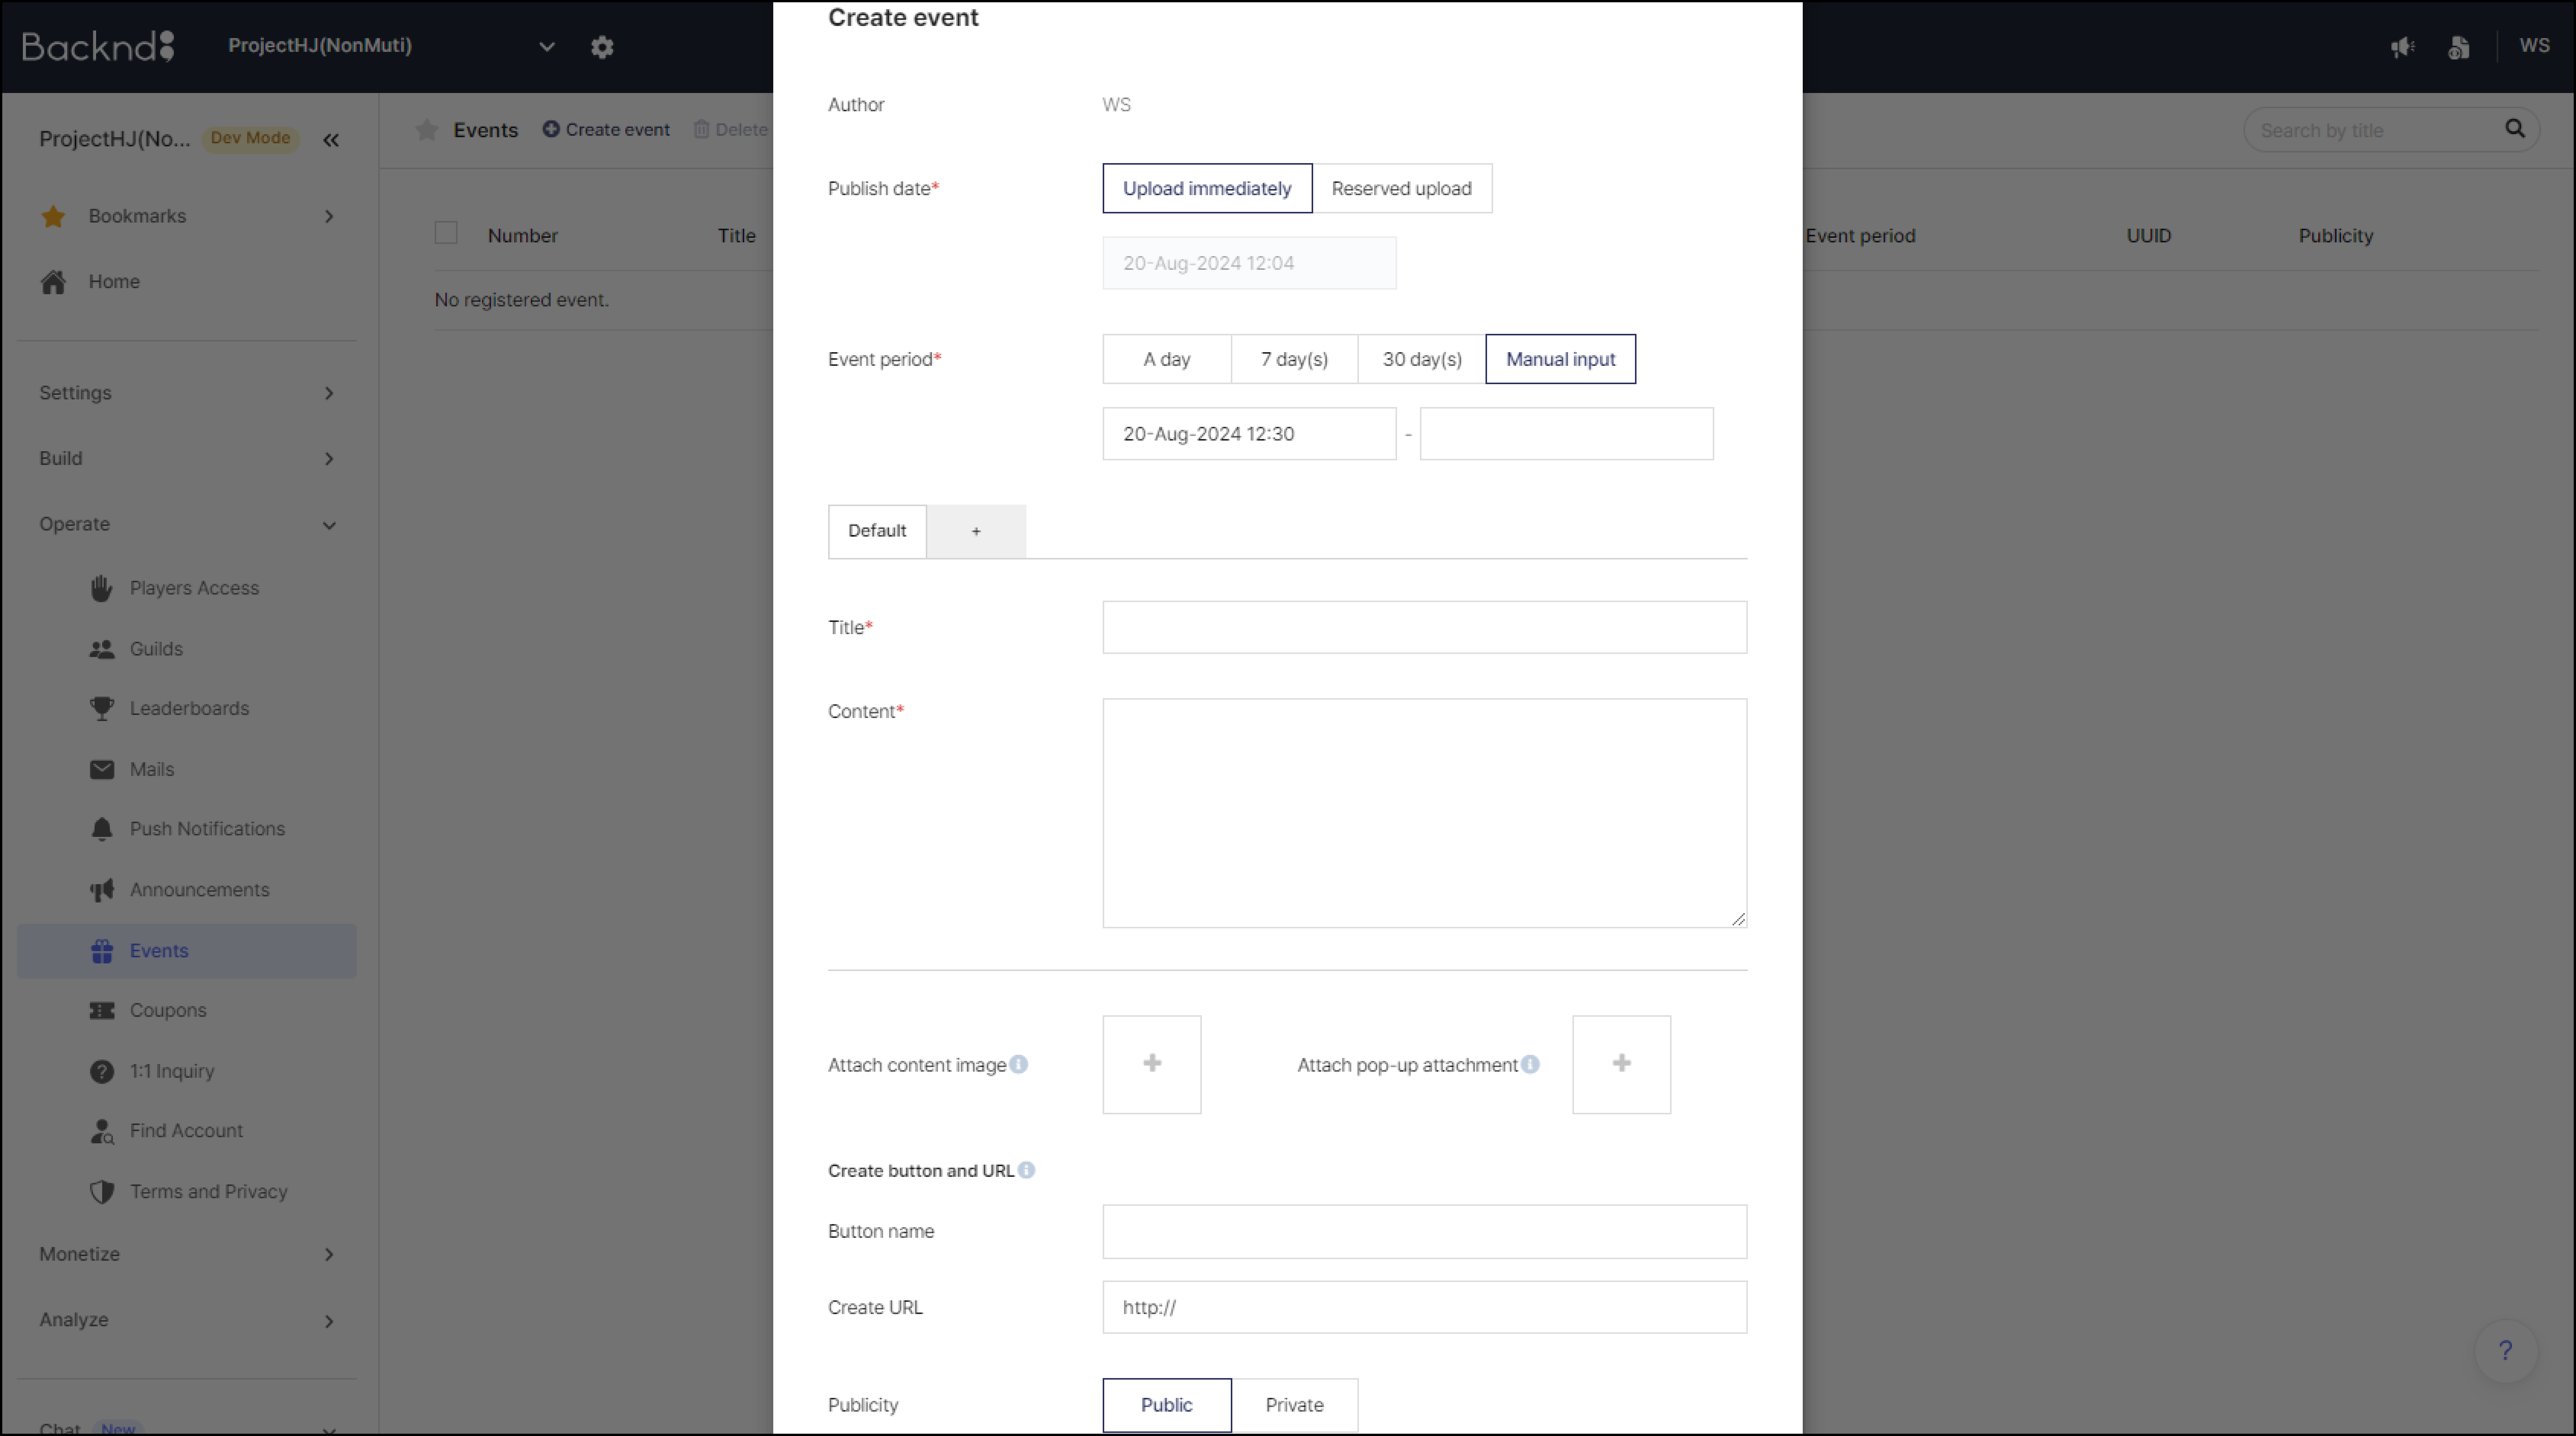Click info icon next to Attach pop-up attachment

(1530, 1064)
